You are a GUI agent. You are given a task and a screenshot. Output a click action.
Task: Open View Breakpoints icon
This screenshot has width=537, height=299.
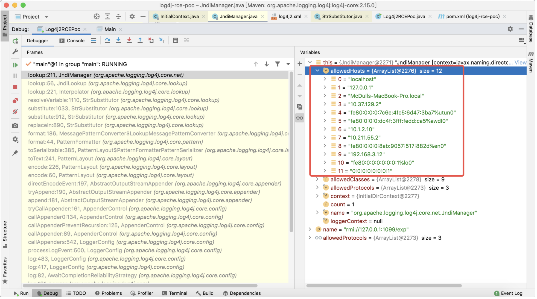tap(15, 101)
